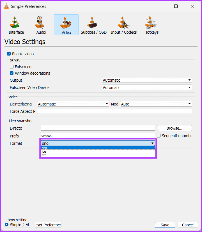Open Input / Codecs preferences icon
The image size is (202, 232).
click(123, 23)
